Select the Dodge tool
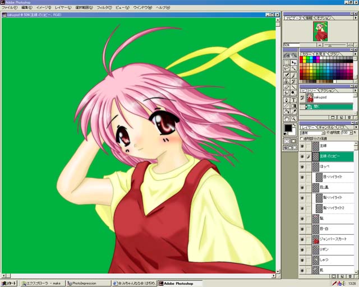Viewport: 359px width, 287px height. pyautogui.click(x=293, y=93)
